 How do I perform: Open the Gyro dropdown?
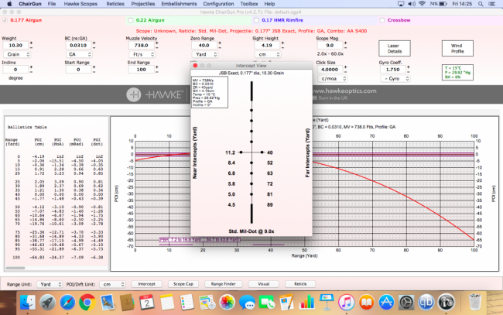[395, 79]
